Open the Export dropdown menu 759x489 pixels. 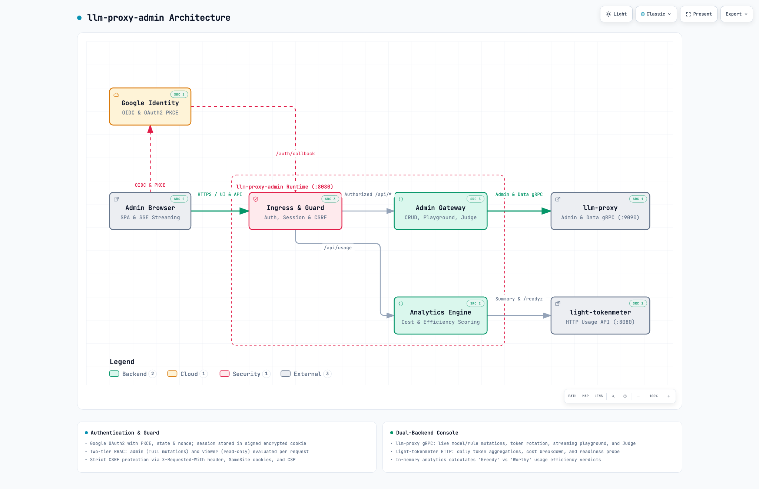[736, 14]
